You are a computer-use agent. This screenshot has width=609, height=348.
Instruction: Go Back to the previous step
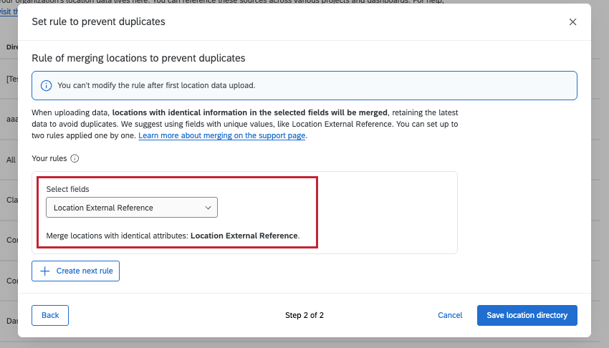pos(50,315)
